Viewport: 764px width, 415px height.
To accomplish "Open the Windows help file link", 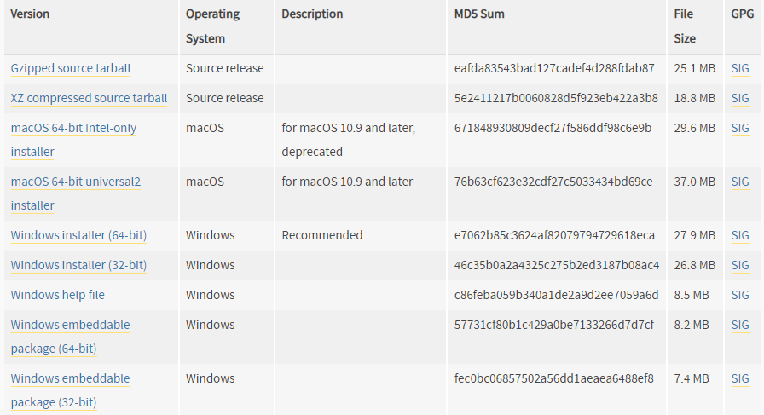I will (x=57, y=295).
